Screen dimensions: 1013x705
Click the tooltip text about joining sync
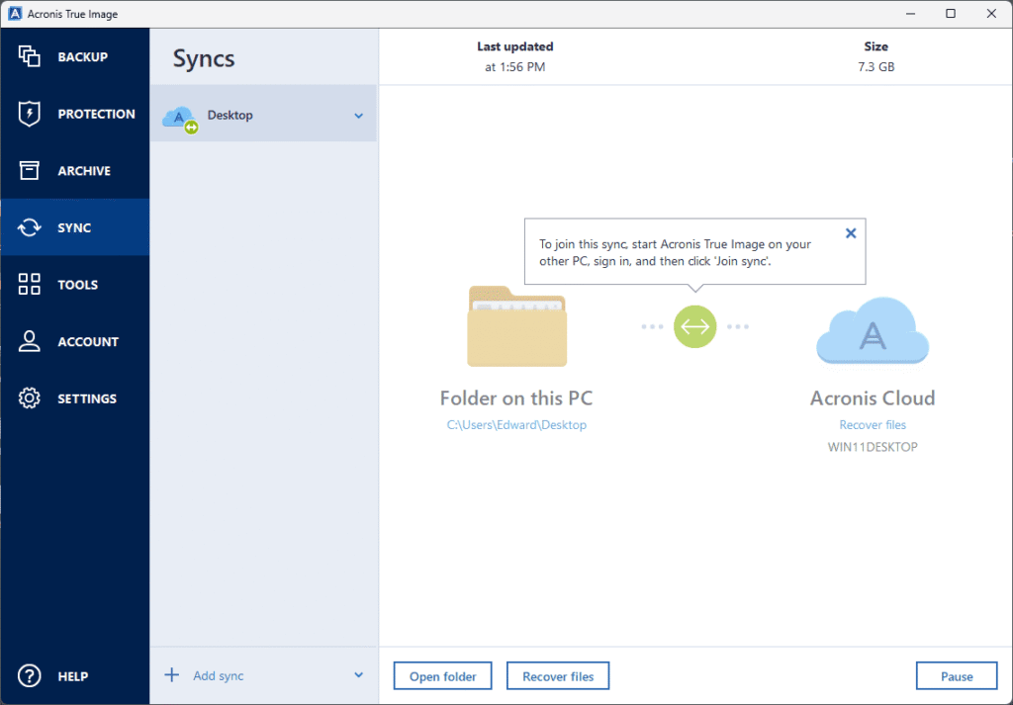(x=675, y=253)
